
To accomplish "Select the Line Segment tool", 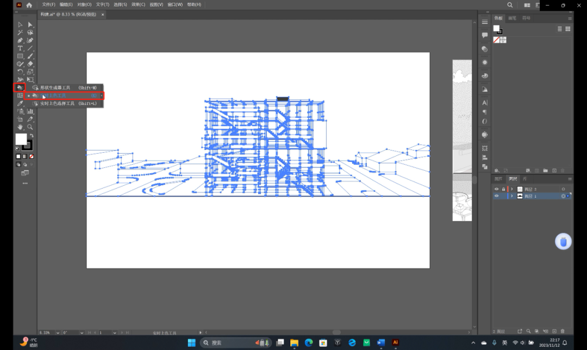I will (x=30, y=48).
